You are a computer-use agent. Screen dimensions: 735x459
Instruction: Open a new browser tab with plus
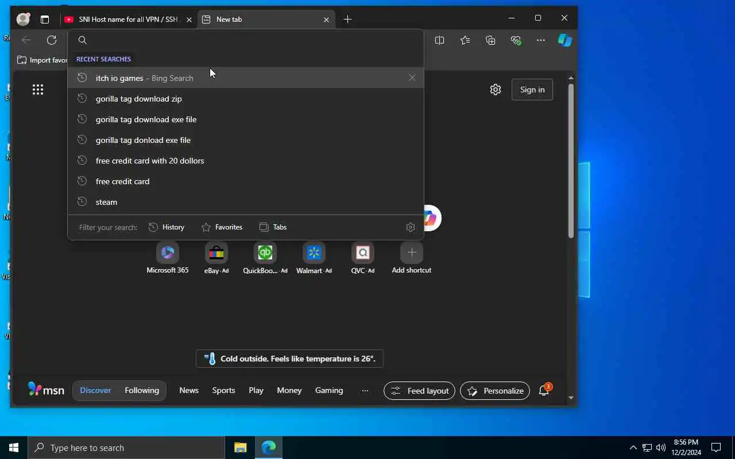tap(347, 20)
